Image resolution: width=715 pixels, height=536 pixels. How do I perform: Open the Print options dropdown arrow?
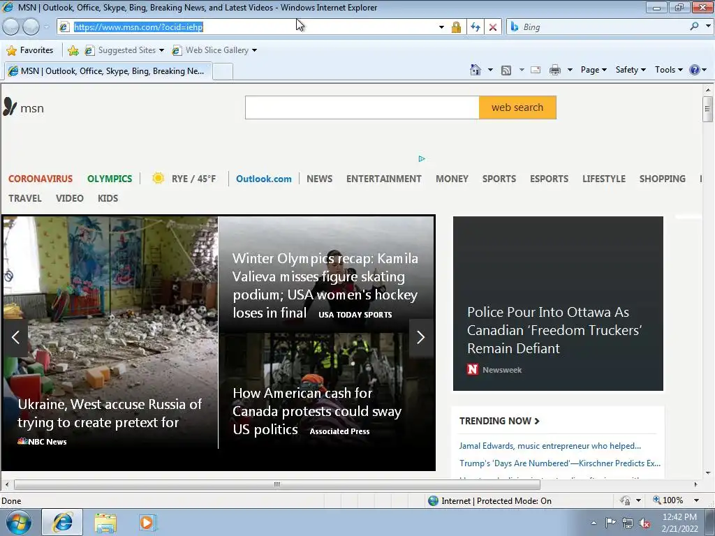pyautogui.click(x=570, y=70)
